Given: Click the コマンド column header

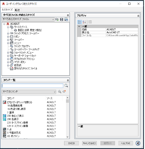Looking at the screenshot, I should coord(26,98).
